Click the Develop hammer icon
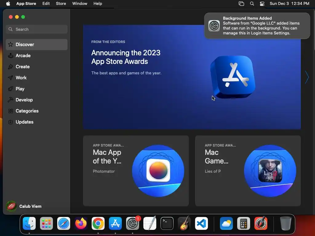Image resolution: width=315 pixels, height=236 pixels. click(10, 100)
